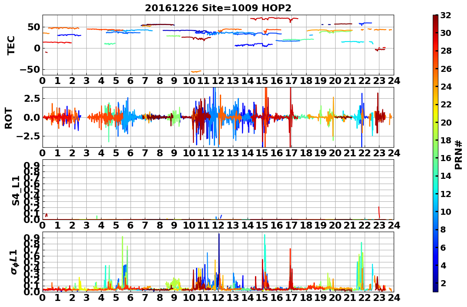Click the 50 tick on TEC axis
467x307 pixels.
34,27
